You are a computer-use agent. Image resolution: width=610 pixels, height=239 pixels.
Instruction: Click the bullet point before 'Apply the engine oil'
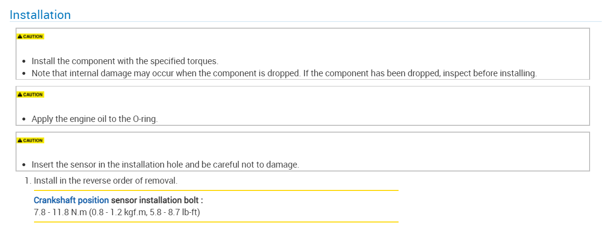pos(24,119)
